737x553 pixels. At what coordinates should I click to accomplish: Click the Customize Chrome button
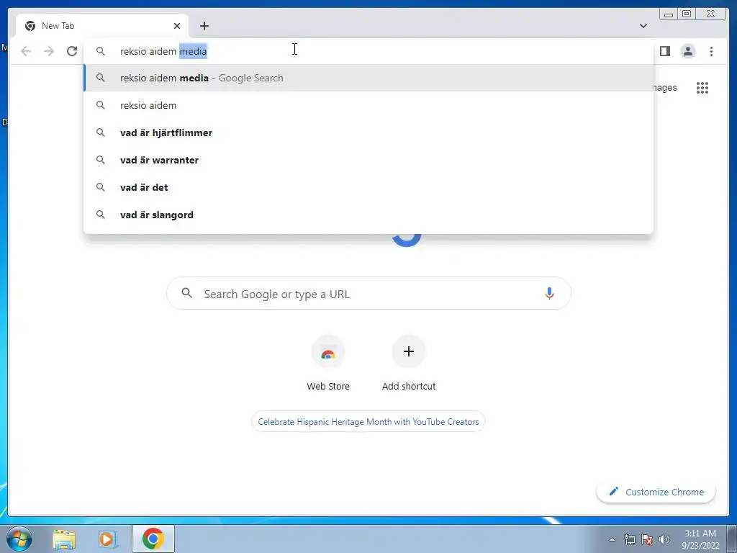point(656,492)
